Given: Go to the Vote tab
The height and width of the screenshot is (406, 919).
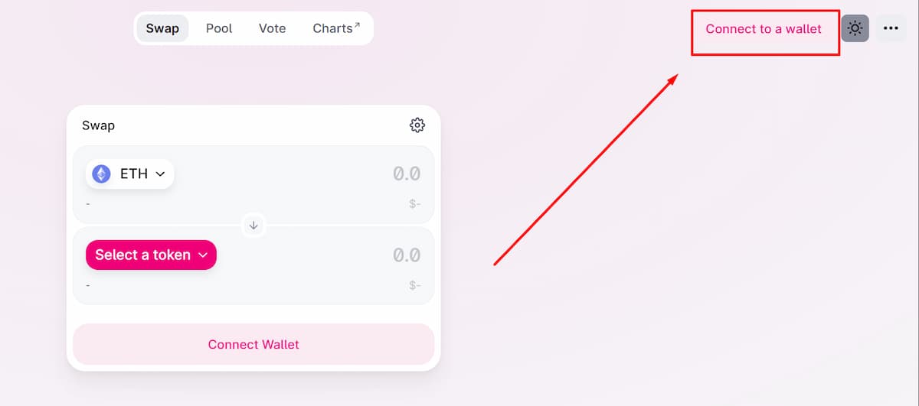Looking at the screenshot, I should click(x=272, y=28).
